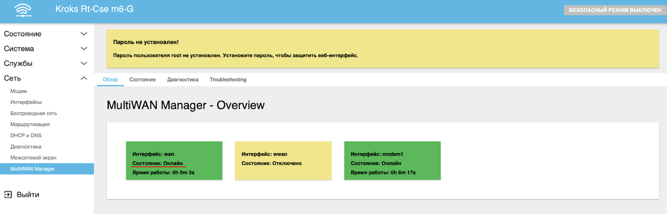The image size is (667, 214).
Task: Switch to the Обзор tab
Action: pos(110,79)
